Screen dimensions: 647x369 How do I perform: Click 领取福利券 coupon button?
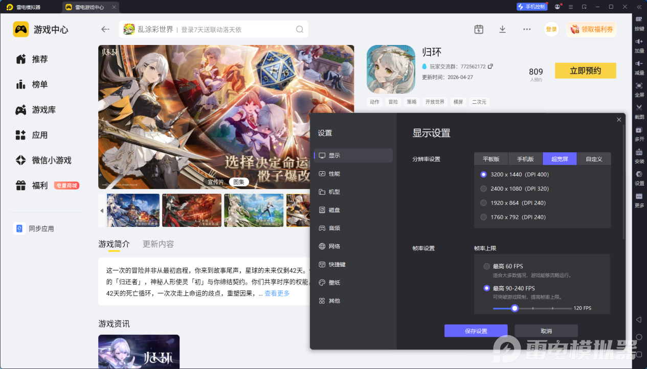tap(591, 29)
